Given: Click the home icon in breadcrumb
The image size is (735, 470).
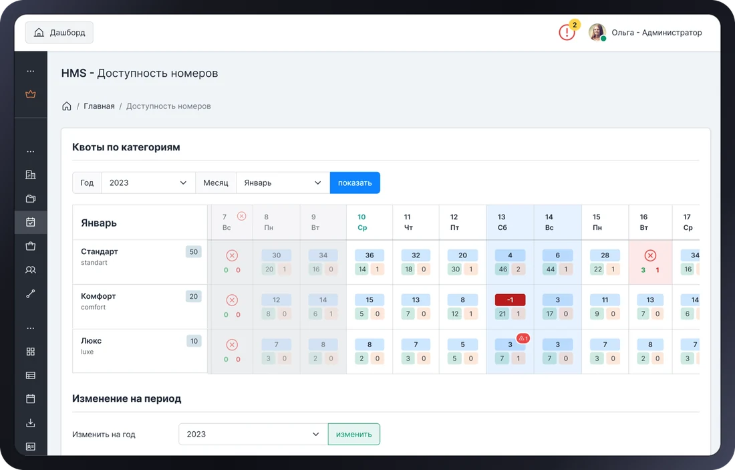Looking at the screenshot, I should 67,106.
